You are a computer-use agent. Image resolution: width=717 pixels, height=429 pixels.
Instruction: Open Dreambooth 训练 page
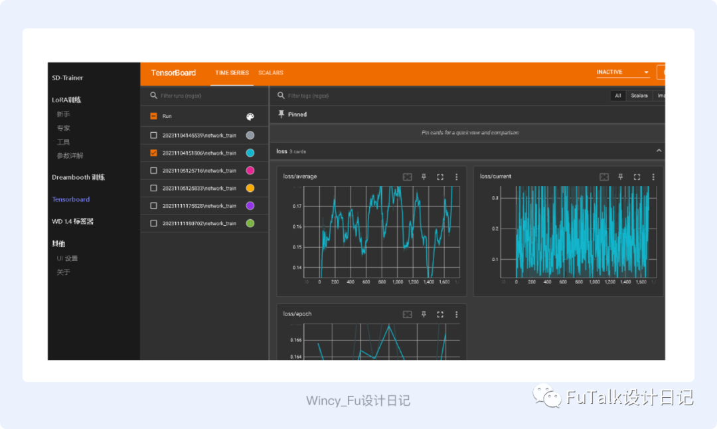tap(78, 177)
